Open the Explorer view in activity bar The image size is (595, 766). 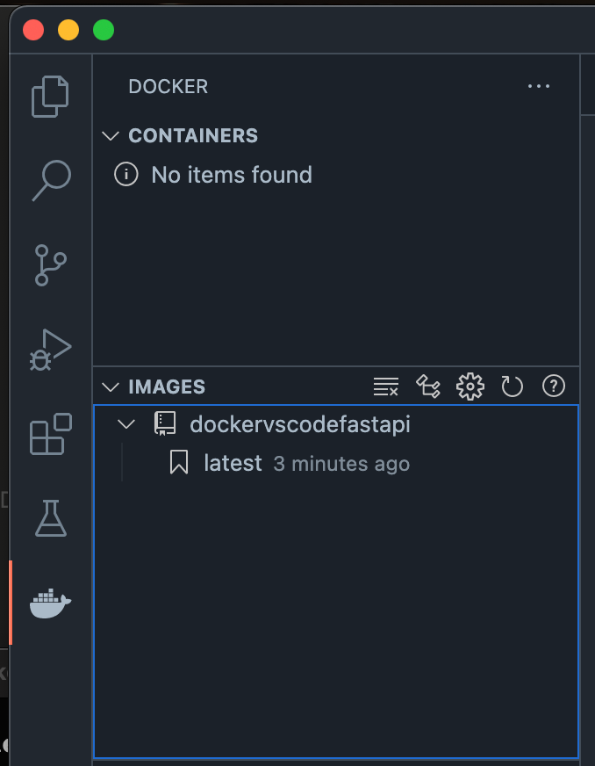click(50, 97)
